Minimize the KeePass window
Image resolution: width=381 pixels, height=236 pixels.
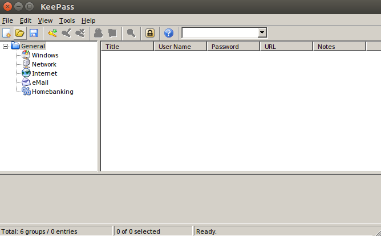(x=18, y=7)
